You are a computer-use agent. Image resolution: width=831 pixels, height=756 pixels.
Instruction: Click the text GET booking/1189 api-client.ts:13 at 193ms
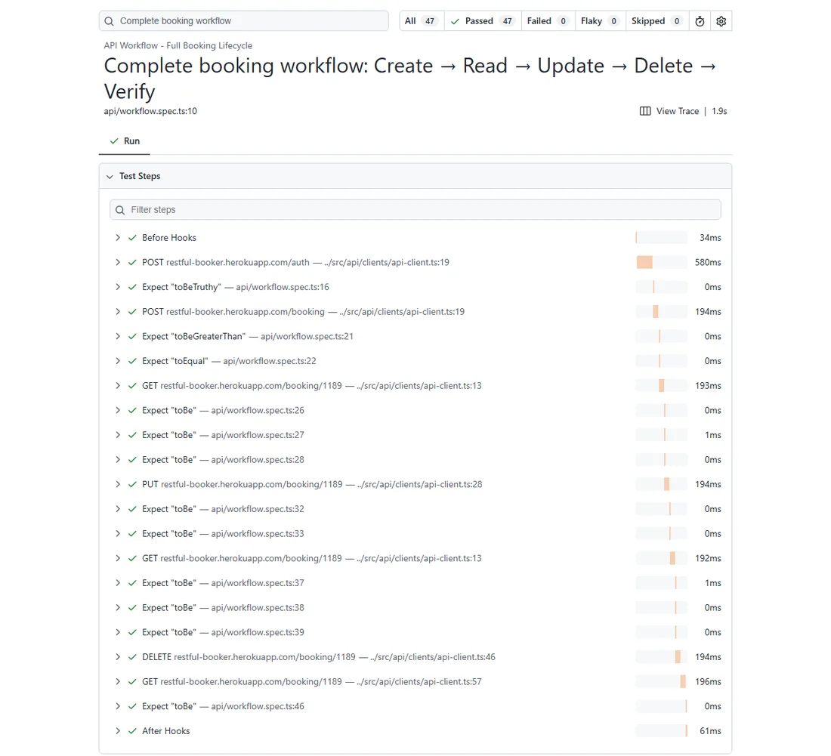(311, 386)
